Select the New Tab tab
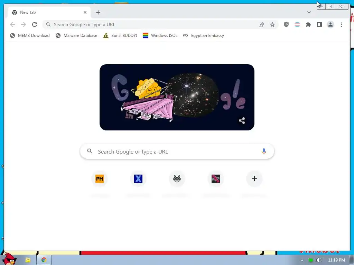Viewport: 354px width, 265px height. tap(49, 12)
